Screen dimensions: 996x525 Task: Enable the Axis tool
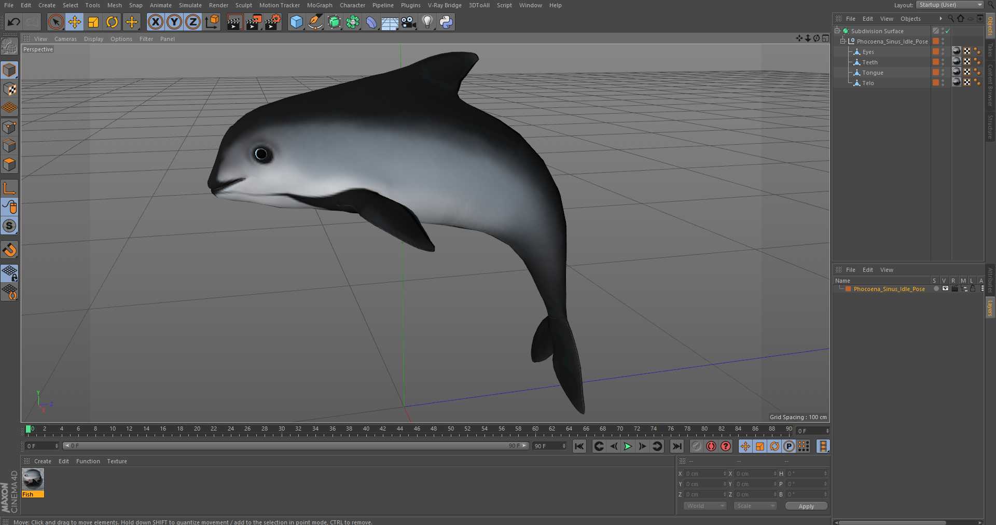pos(9,188)
